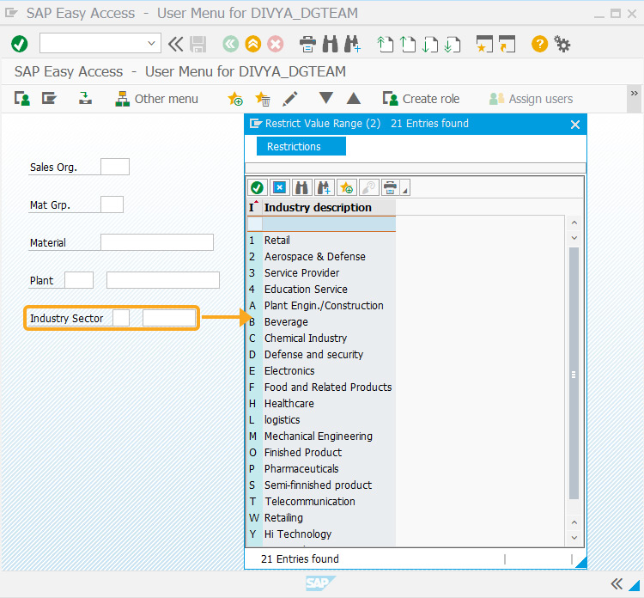Viewport: 644px width, 598px height.
Task: Confirm selection with green Copy checkmark in dialog
Action: click(x=257, y=188)
